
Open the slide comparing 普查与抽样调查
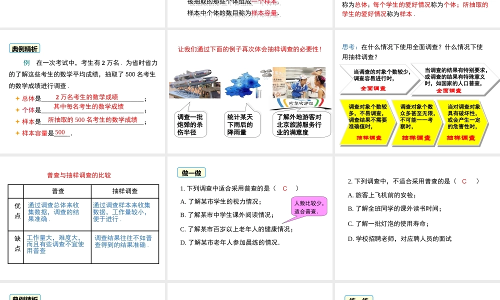82,218
